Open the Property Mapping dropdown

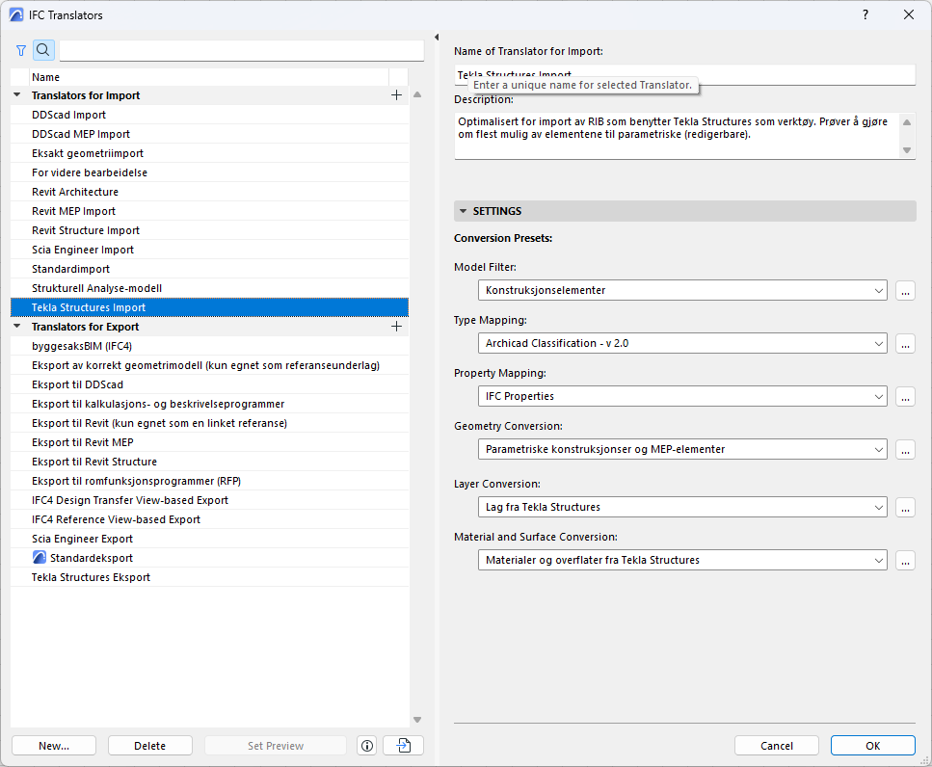point(682,396)
